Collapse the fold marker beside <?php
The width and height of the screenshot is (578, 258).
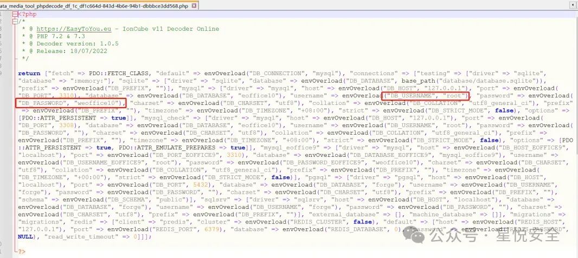[15, 15]
